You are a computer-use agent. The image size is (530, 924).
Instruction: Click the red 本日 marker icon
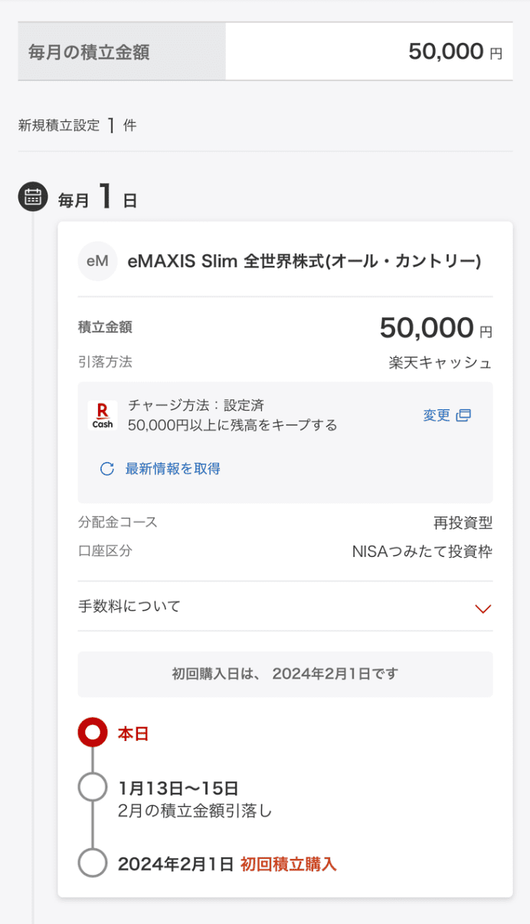point(93,732)
